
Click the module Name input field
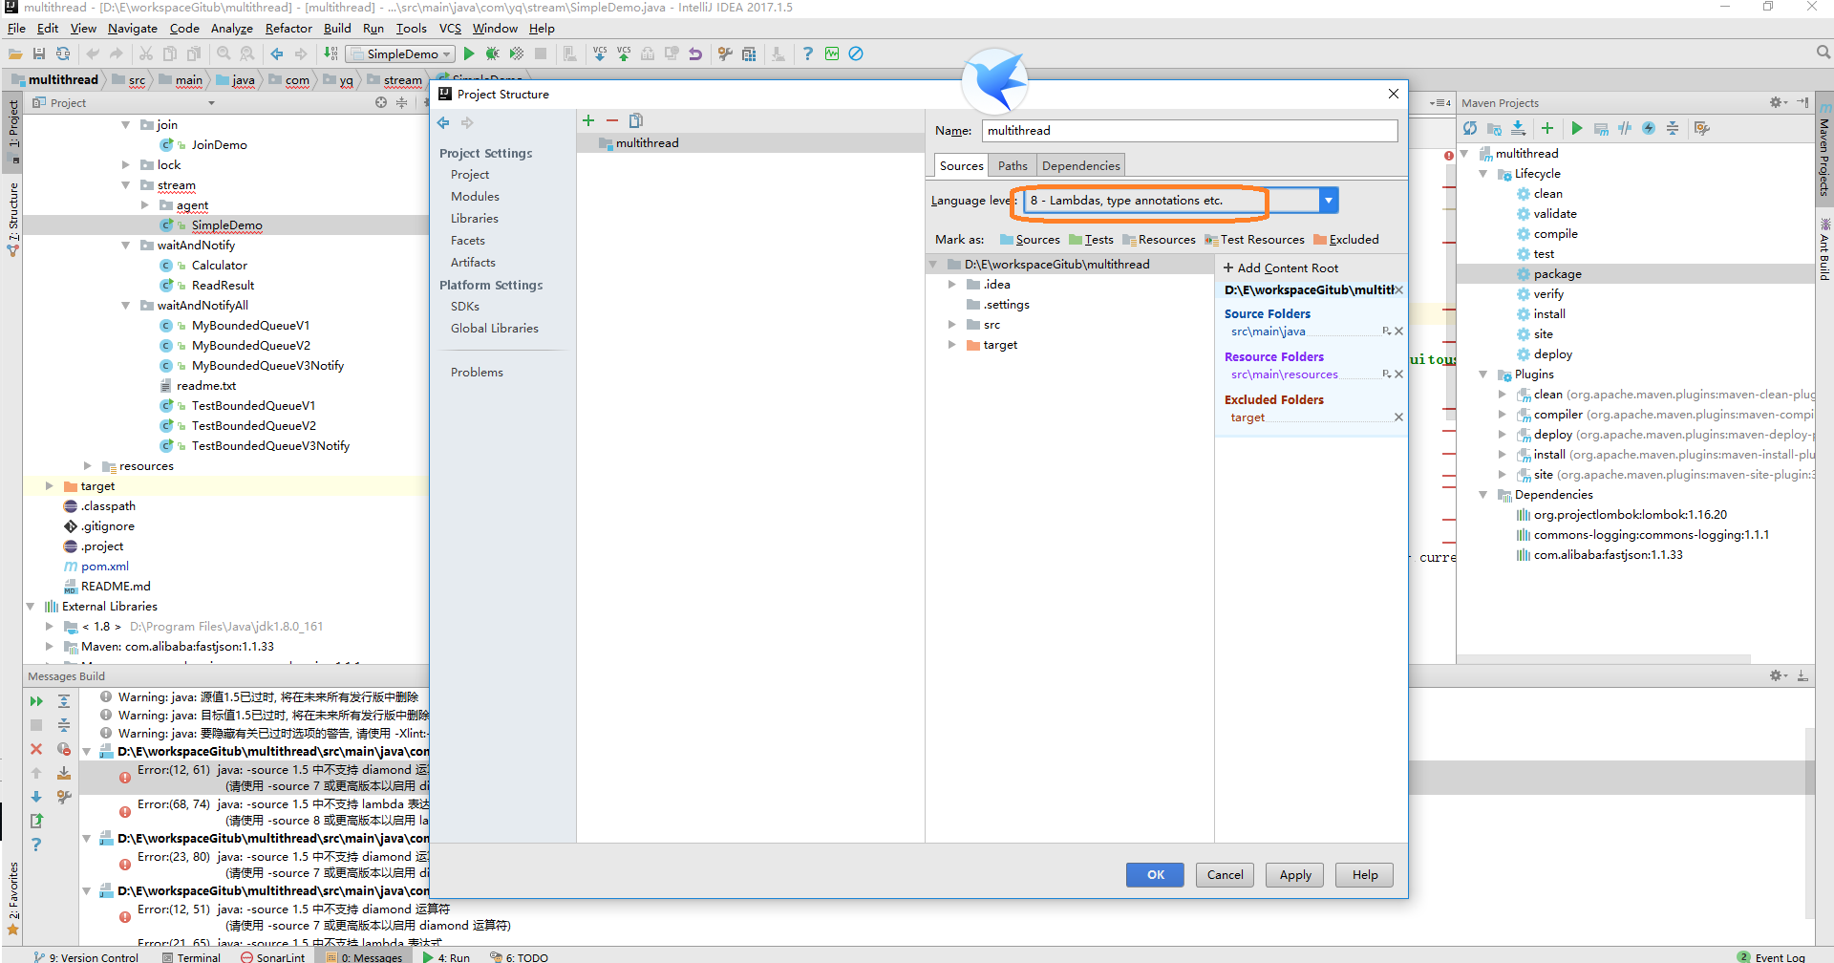(1190, 131)
